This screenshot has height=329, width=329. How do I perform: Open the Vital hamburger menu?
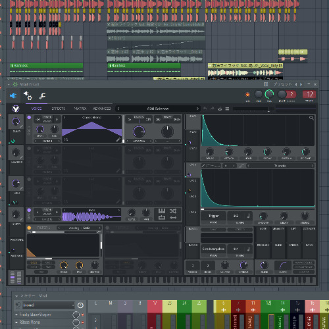tap(227, 109)
